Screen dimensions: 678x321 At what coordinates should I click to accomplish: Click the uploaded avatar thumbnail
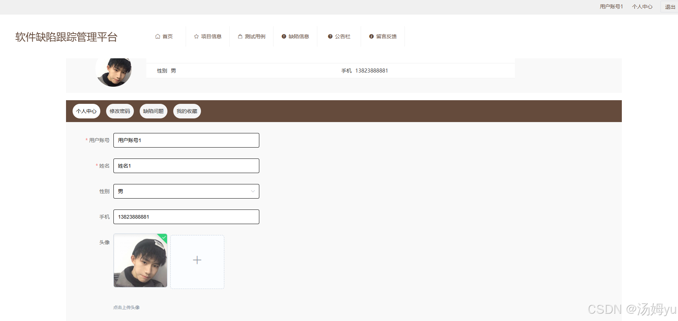[x=140, y=261]
